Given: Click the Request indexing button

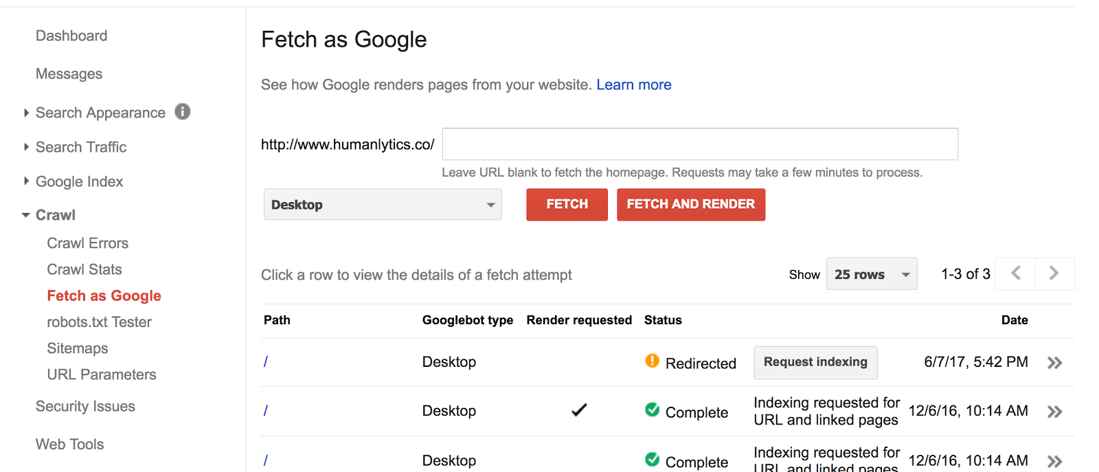Looking at the screenshot, I should 815,362.
